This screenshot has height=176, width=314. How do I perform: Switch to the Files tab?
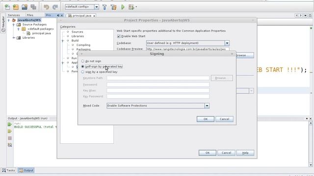[x=30, y=15]
